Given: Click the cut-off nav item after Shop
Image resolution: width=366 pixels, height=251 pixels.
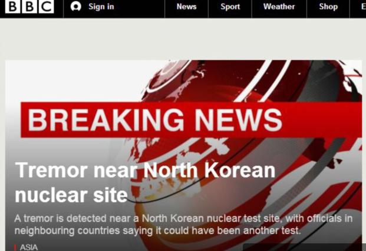Looking at the screenshot, I should (x=363, y=6).
